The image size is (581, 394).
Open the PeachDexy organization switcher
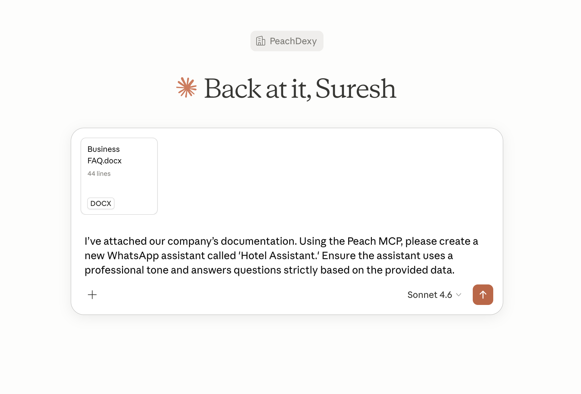287,41
